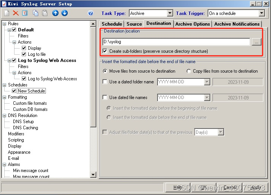The image size is (271, 195).
Task: Toggle the Default rule checkbox
Action: click(x=14, y=30)
